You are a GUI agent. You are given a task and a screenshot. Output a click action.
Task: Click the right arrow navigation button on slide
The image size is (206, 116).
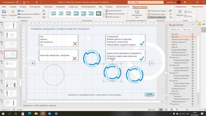[x=152, y=63]
